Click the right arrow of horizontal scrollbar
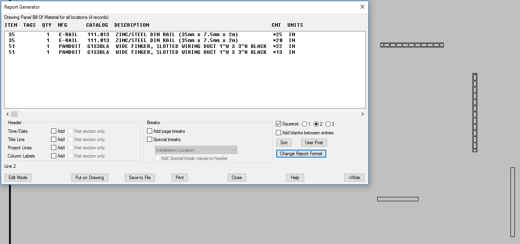The image size is (520, 244). pos(362,114)
